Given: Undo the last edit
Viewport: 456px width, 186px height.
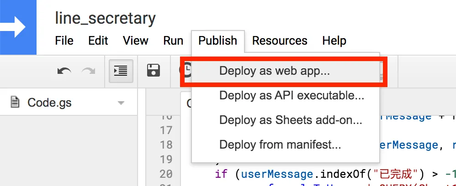Looking at the screenshot, I should [x=64, y=71].
